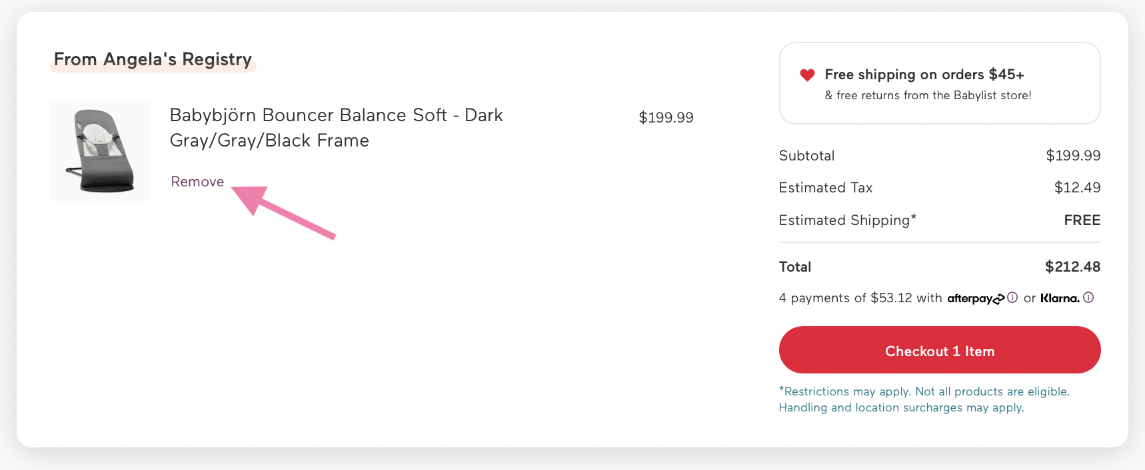The width and height of the screenshot is (1145, 470).
Task: Click the Afterpay logo
Action: coord(975,298)
